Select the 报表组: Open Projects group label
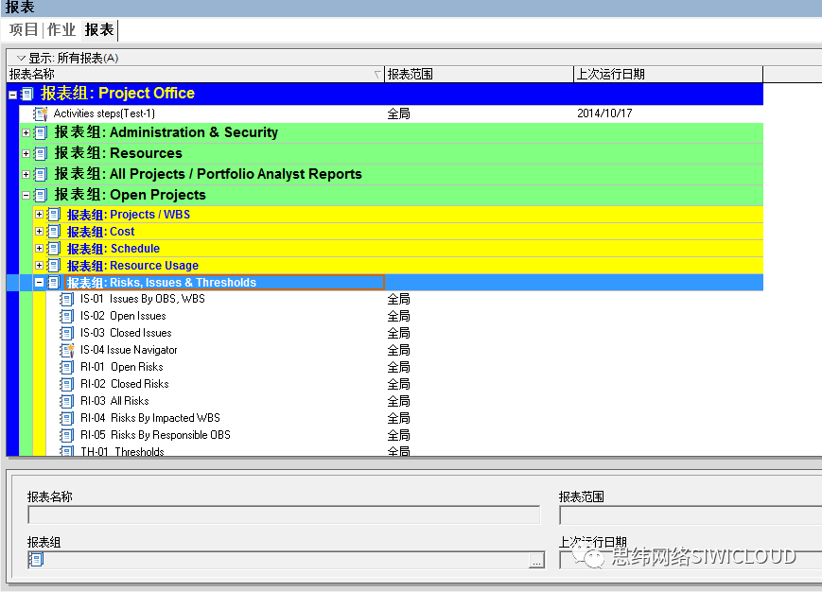Screen dimensions: 822x592 pos(130,195)
